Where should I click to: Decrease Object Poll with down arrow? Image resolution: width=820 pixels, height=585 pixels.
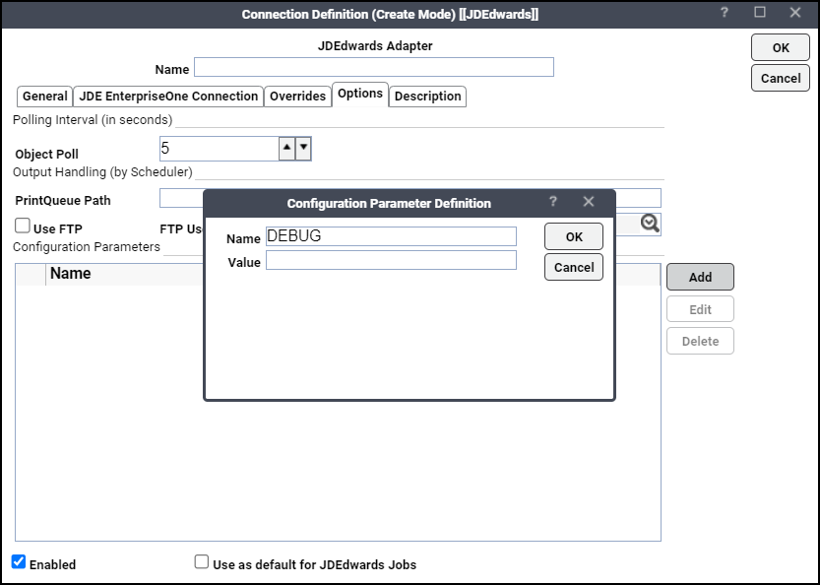[303, 148]
